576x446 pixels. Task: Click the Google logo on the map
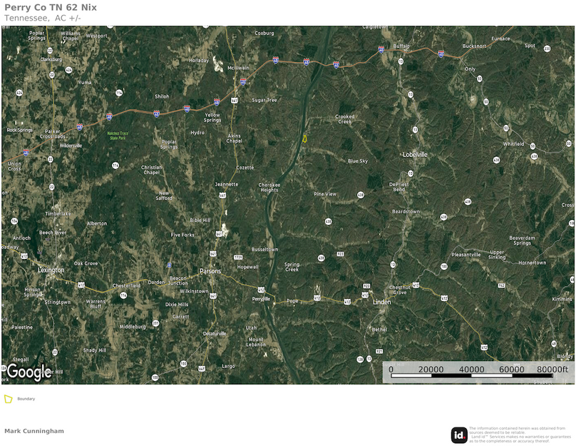(29, 372)
